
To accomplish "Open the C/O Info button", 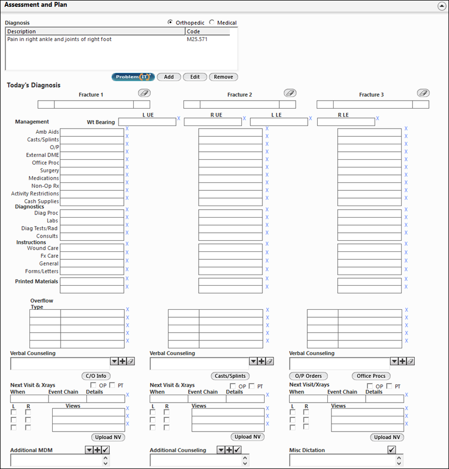I will coord(96,376).
